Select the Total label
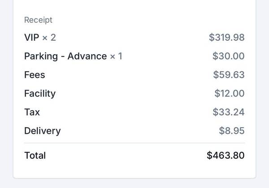 [x=35, y=155]
